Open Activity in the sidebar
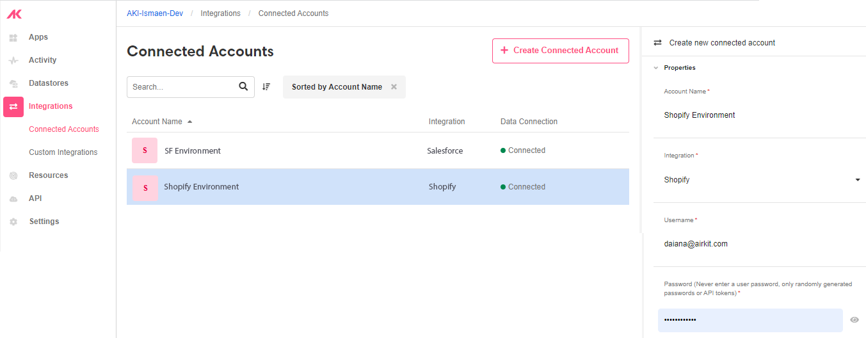 pos(42,60)
